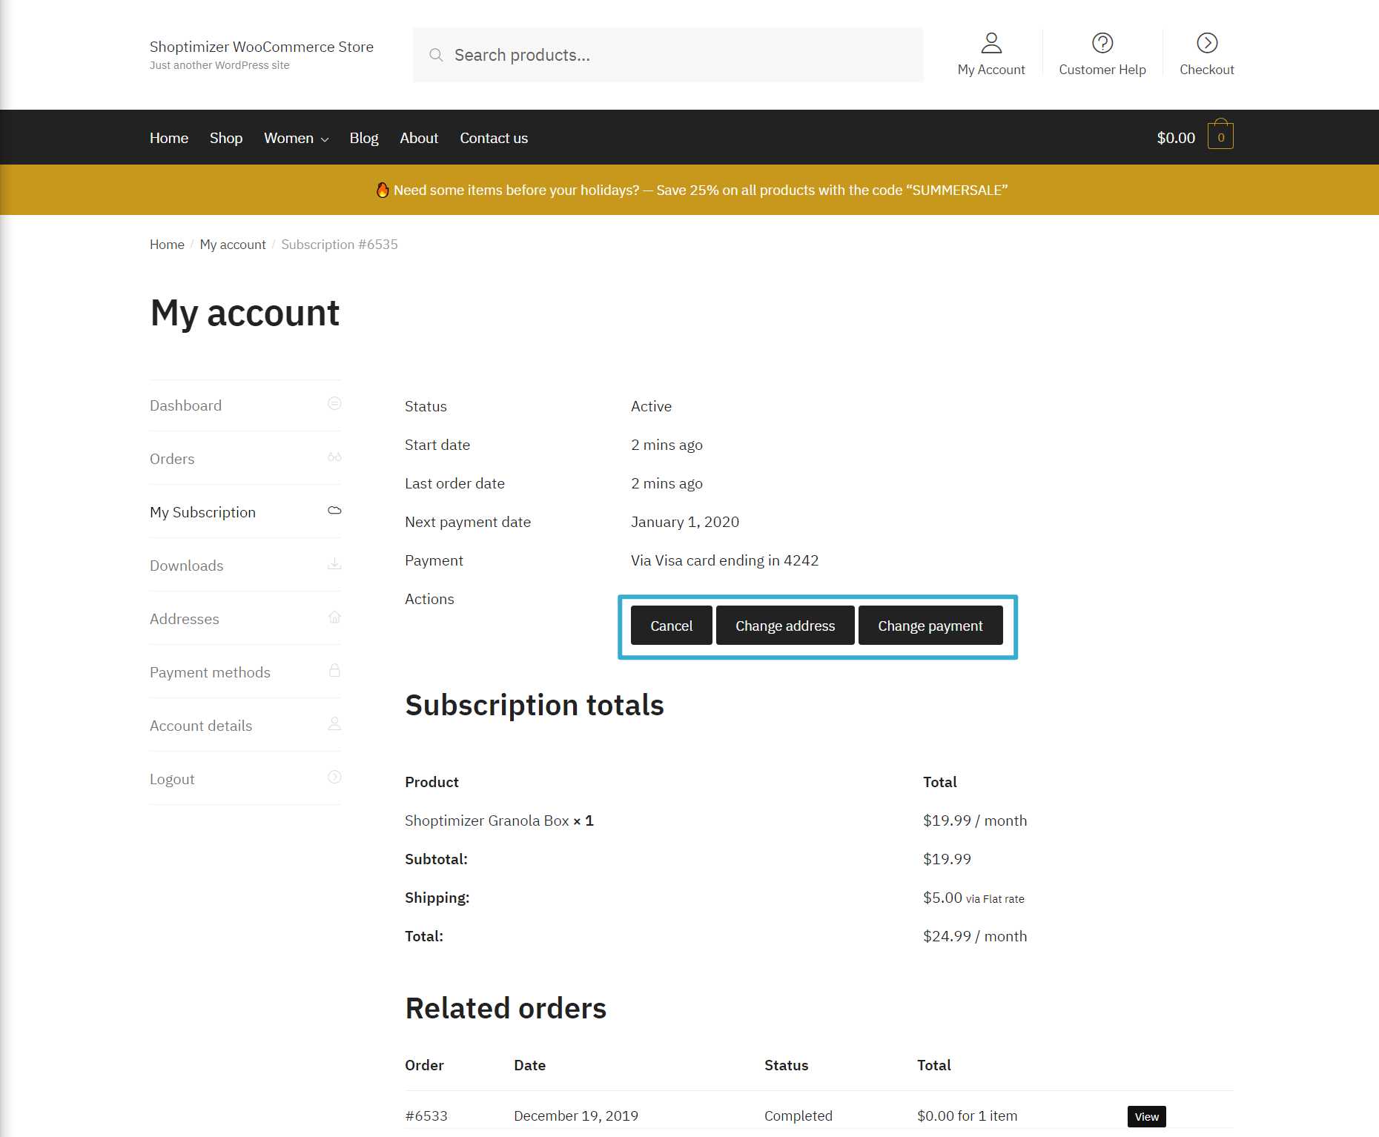
Task: Click the Active status value
Action: [x=651, y=406]
